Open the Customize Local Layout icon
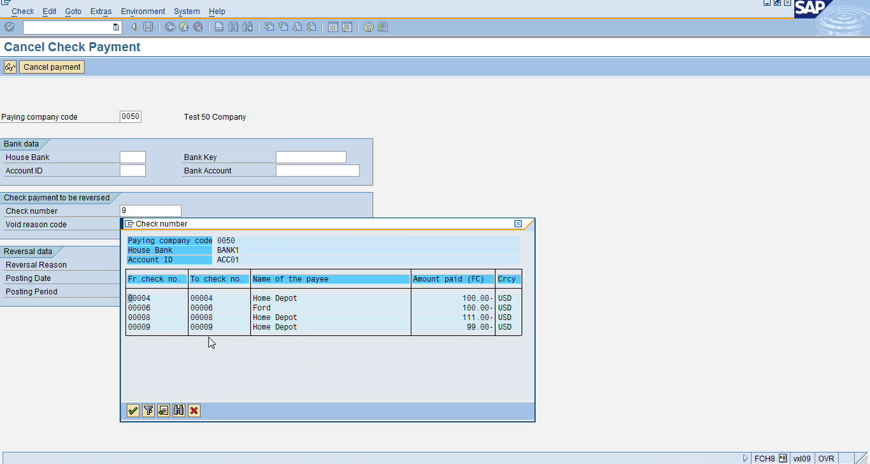Viewport: 870px width, 464px height. coord(383,27)
